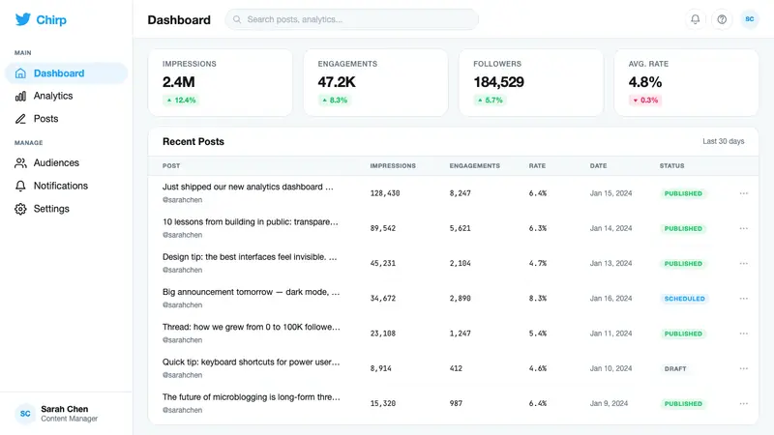This screenshot has height=435, width=774.
Task: Open post 'Thread: how we grew from 0'
Action: pos(252,327)
